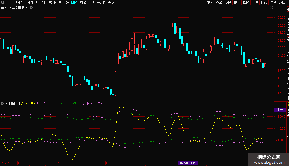This screenshot has width=289, height=166.
Task: Expand the 股朋指标网 indicator dropdown
Action: coord(2,103)
